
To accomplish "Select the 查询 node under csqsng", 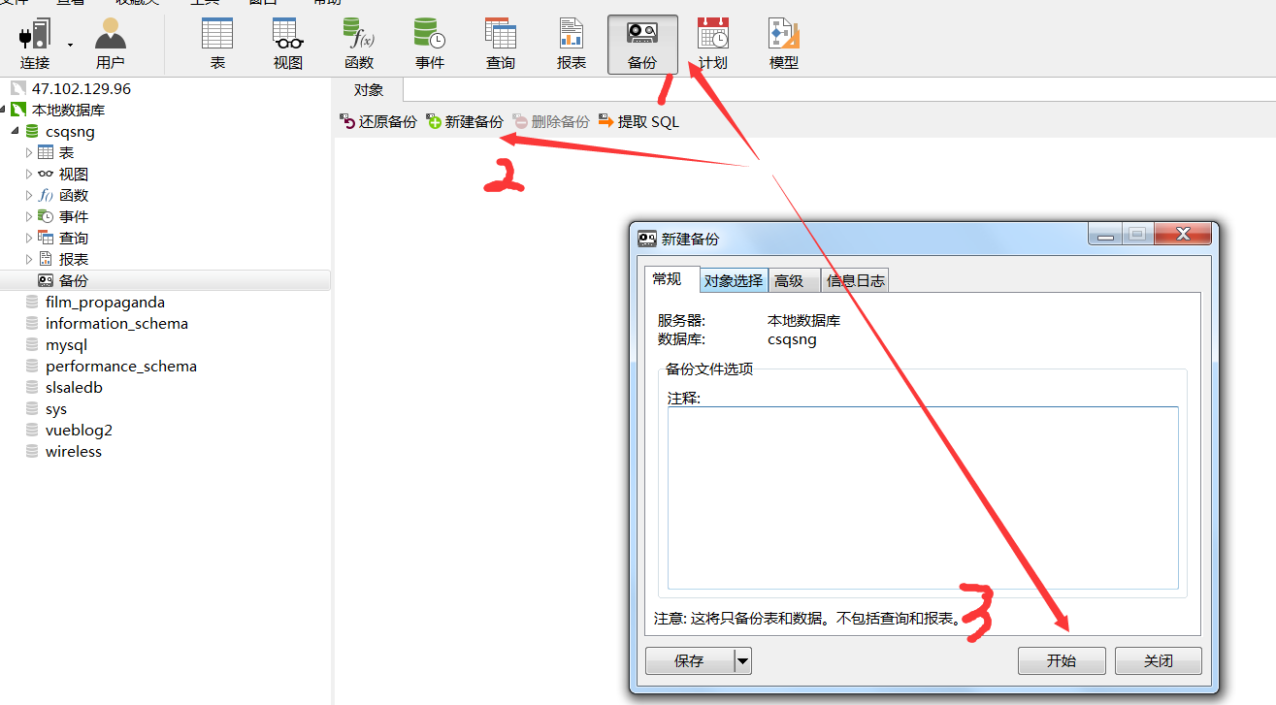I will (74, 238).
